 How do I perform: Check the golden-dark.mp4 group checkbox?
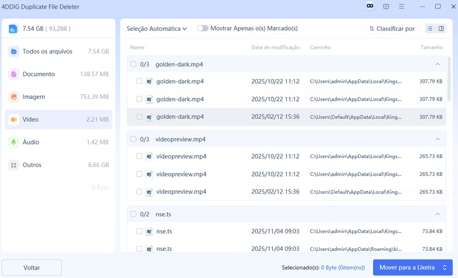tap(133, 64)
